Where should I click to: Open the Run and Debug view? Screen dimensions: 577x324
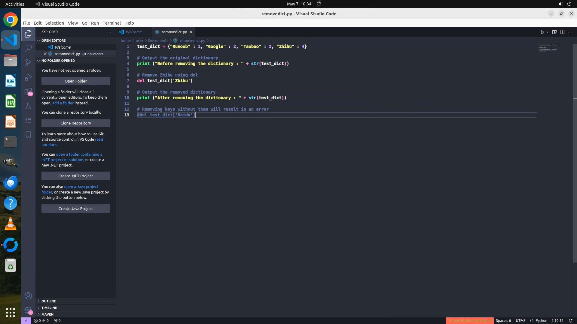(28, 77)
